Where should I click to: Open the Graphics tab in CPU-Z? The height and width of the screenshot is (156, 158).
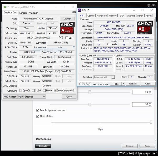tap(131, 16)
